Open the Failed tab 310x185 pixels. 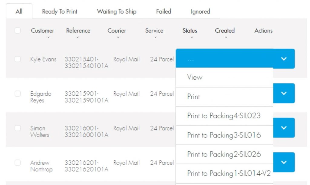tap(163, 12)
